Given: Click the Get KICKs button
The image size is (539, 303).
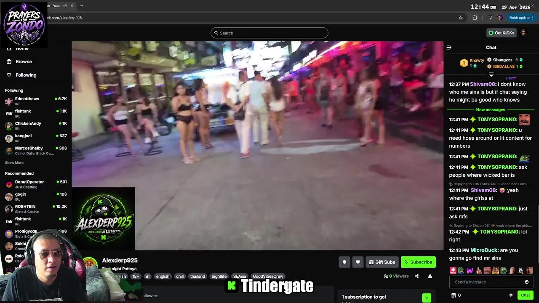Looking at the screenshot, I should click(501, 33).
